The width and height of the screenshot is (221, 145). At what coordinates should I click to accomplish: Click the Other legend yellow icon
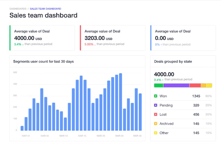coord(156,133)
